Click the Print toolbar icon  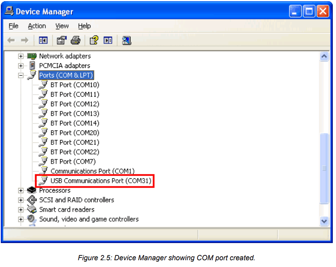tap(76, 40)
